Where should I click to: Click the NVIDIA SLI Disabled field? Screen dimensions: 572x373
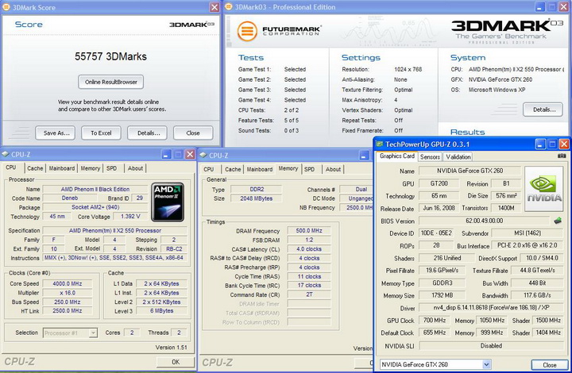[491, 346]
